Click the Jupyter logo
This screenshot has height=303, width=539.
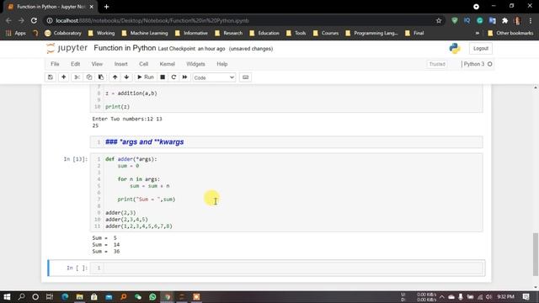[67, 48]
